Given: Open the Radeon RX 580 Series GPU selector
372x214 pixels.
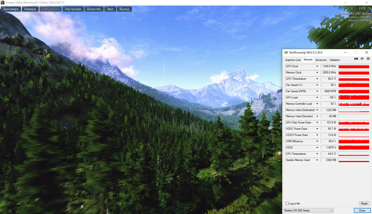Looking at the screenshot, I should click(308, 210).
